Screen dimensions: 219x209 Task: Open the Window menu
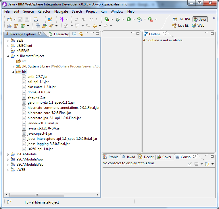point(117,11)
